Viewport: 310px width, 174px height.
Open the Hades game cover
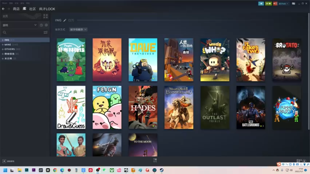click(x=143, y=107)
